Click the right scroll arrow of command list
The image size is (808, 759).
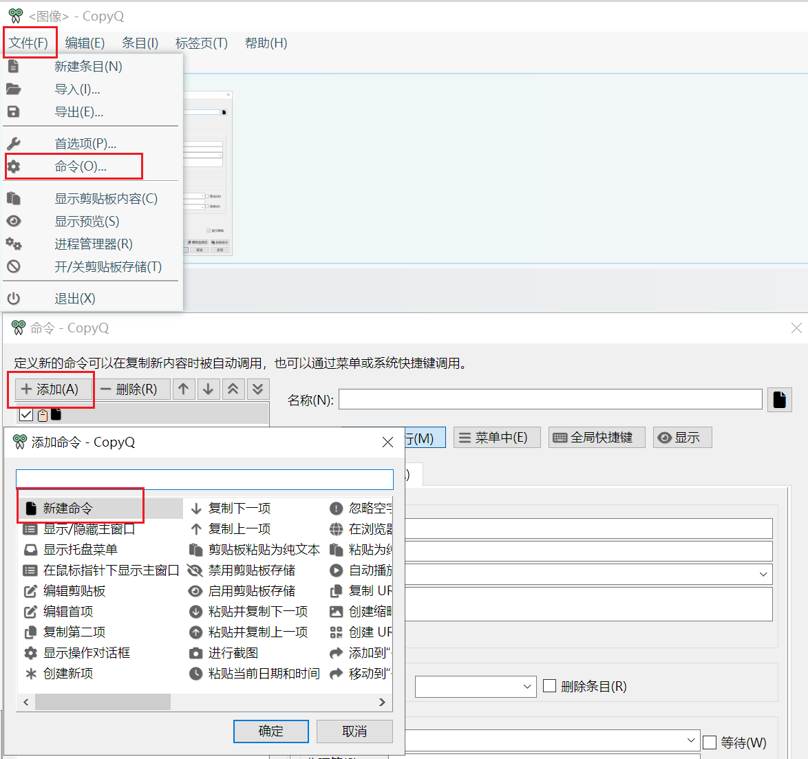point(382,702)
